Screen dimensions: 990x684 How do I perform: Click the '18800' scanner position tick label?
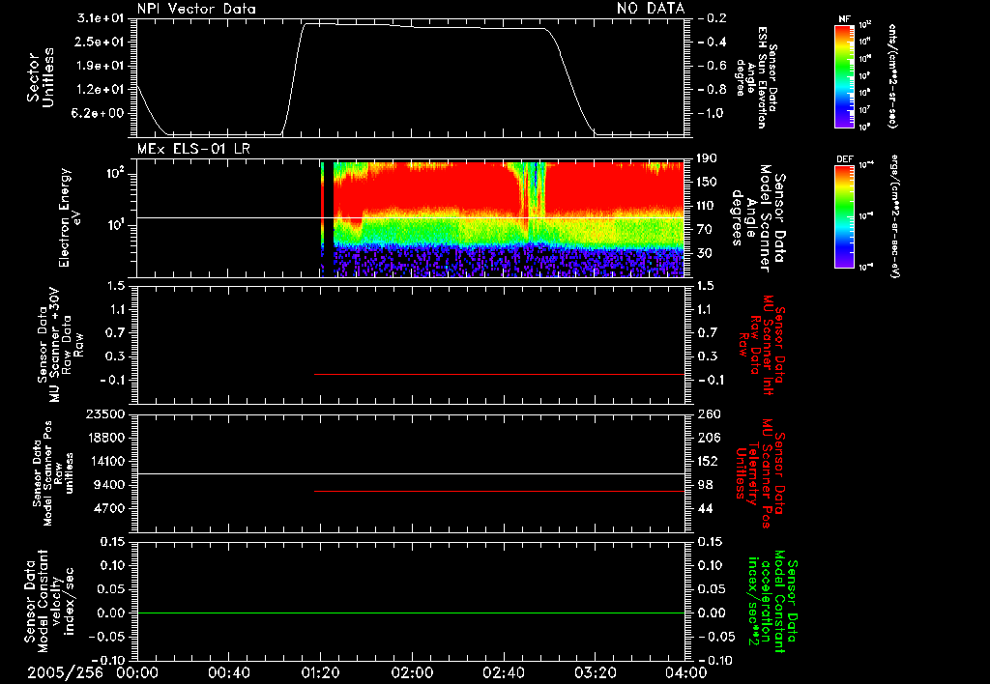click(104, 438)
